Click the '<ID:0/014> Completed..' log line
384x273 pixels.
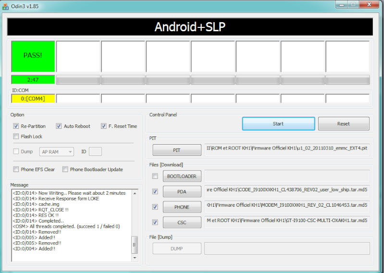(x=38, y=221)
